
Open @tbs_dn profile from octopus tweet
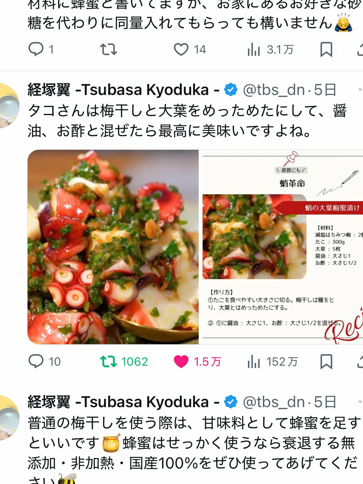point(274,90)
